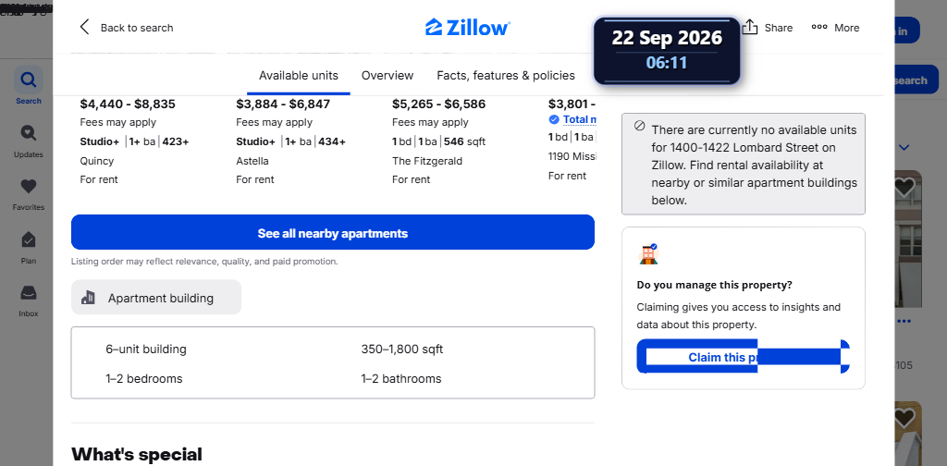
Task: Click the Share icon
Action: click(749, 27)
